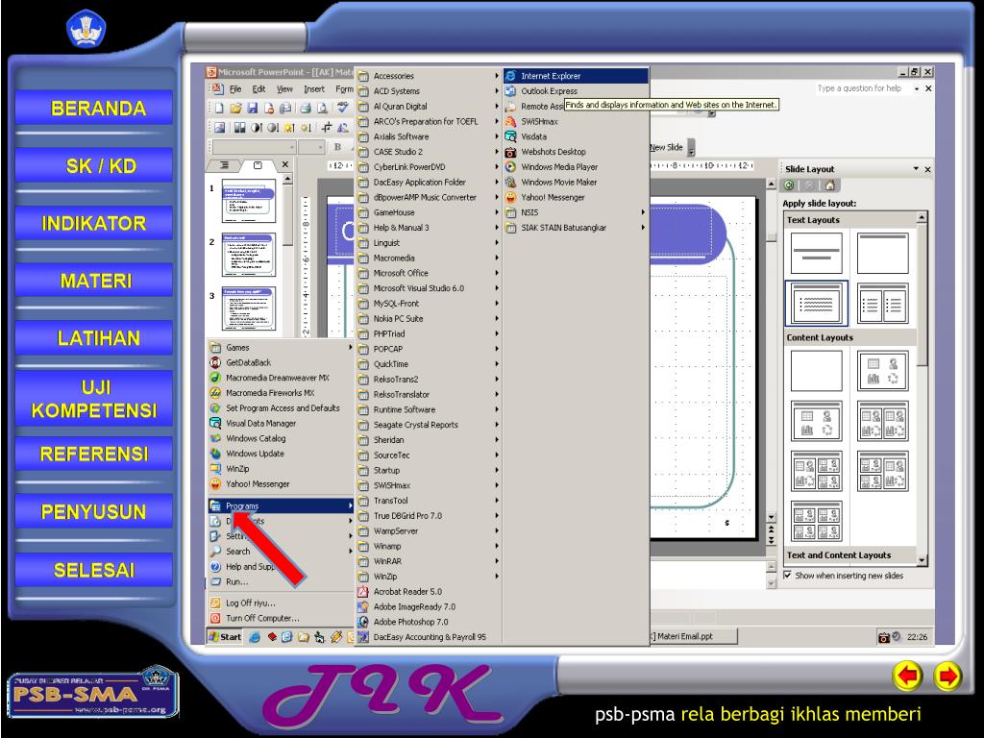Viewport: 984px width, 738px height.
Task: Click the camera icon in the system tray
Action: click(884, 637)
